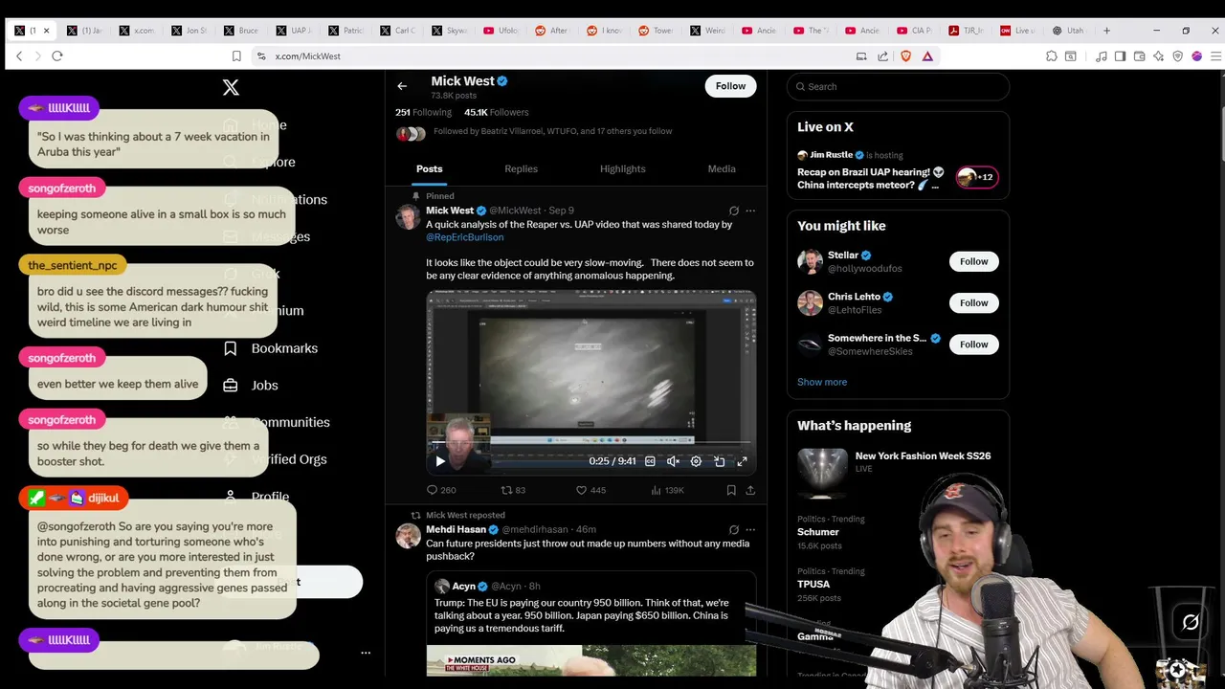Image resolution: width=1225 pixels, height=689 pixels.
Task: Open the browser extensions puzzle icon
Action: 1051,56
